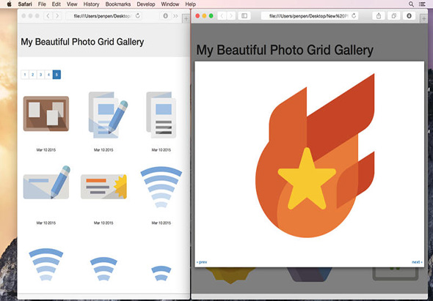433x301 pixels.
Task: Click date under five-bar wifi thumbnail
Action: (x=161, y=223)
